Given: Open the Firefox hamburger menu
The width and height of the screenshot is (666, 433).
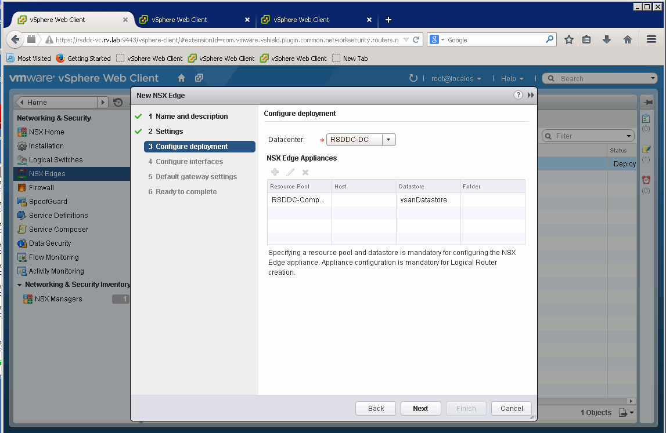Looking at the screenshot, I should click(651, 39).
